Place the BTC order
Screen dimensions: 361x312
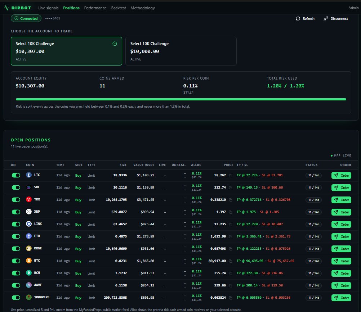pyautogui.click(x=341, y=261)
